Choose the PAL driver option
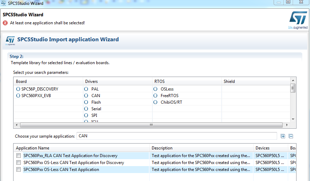The height and width of the screenshot is (181, 310). click(86, 89)
